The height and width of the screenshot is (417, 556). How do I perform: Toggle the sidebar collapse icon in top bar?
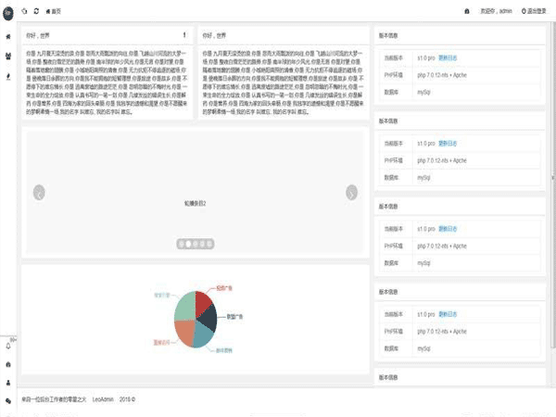pyautogui.click(x=24, y=11)
